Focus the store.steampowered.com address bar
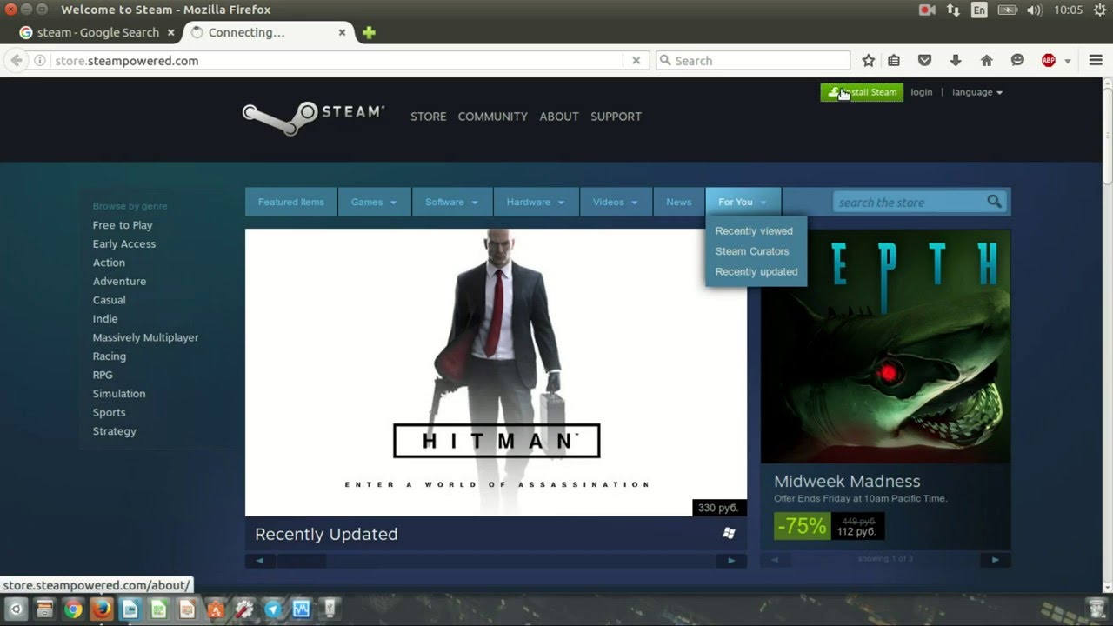 [x=337, y=61]
